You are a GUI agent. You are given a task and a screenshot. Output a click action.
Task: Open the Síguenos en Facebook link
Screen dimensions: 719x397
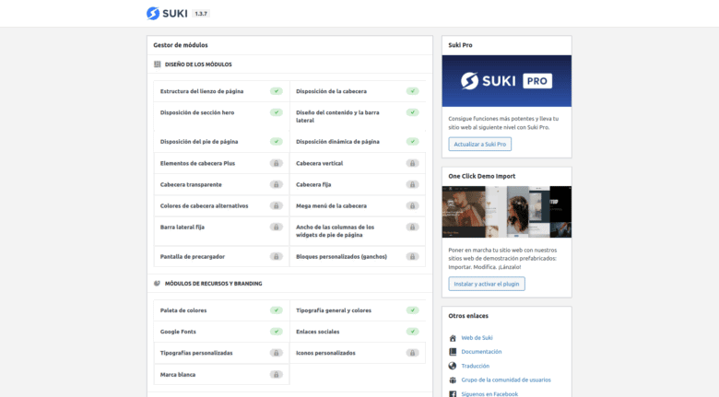coord(489,394)
